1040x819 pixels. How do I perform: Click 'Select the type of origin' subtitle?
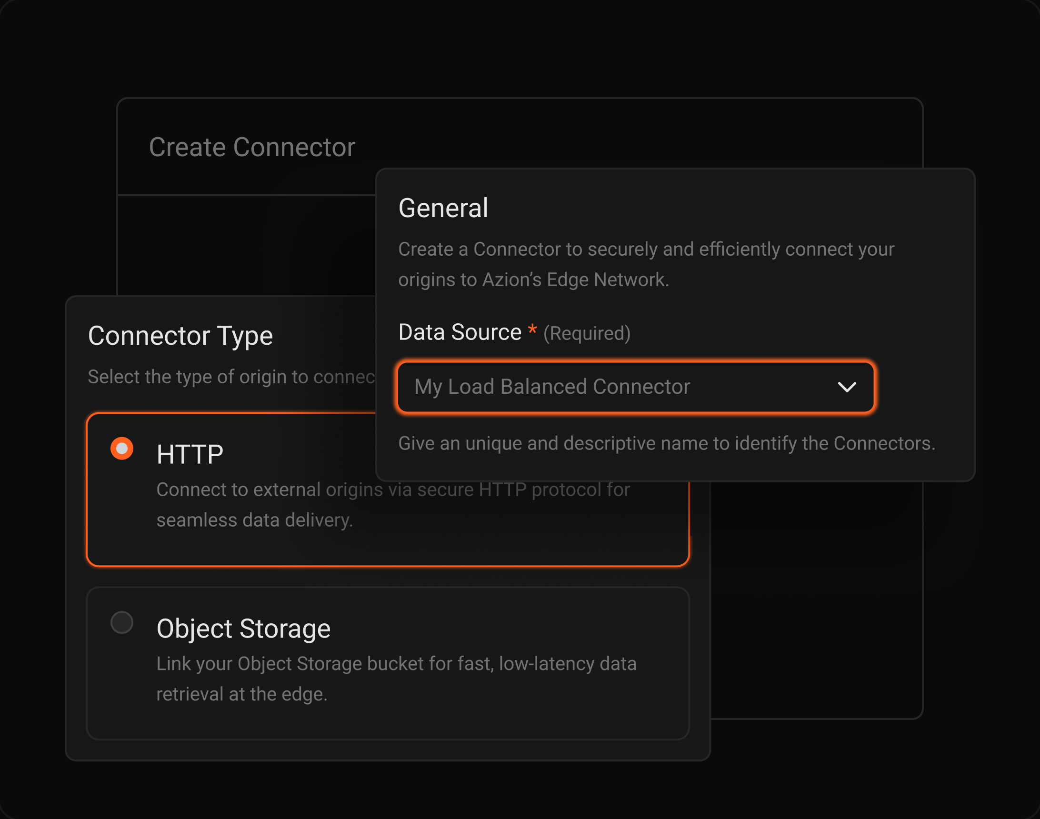[230, 377]
